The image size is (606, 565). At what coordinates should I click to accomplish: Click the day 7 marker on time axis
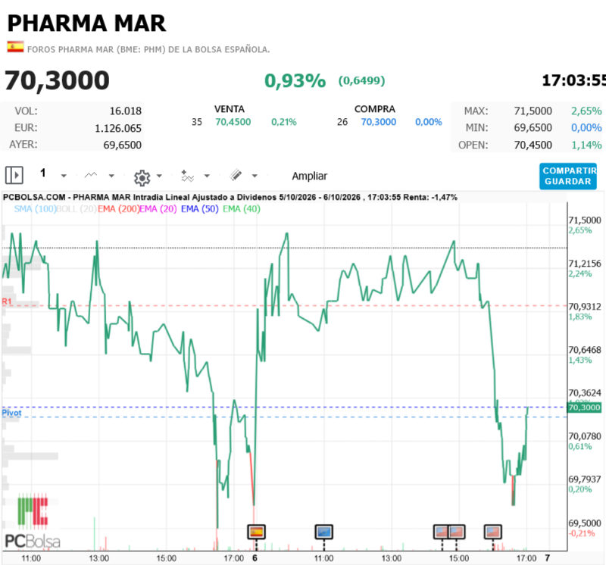point(547,558)
